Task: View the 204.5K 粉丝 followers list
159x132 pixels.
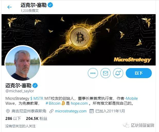Action: [x=37, y=119]
